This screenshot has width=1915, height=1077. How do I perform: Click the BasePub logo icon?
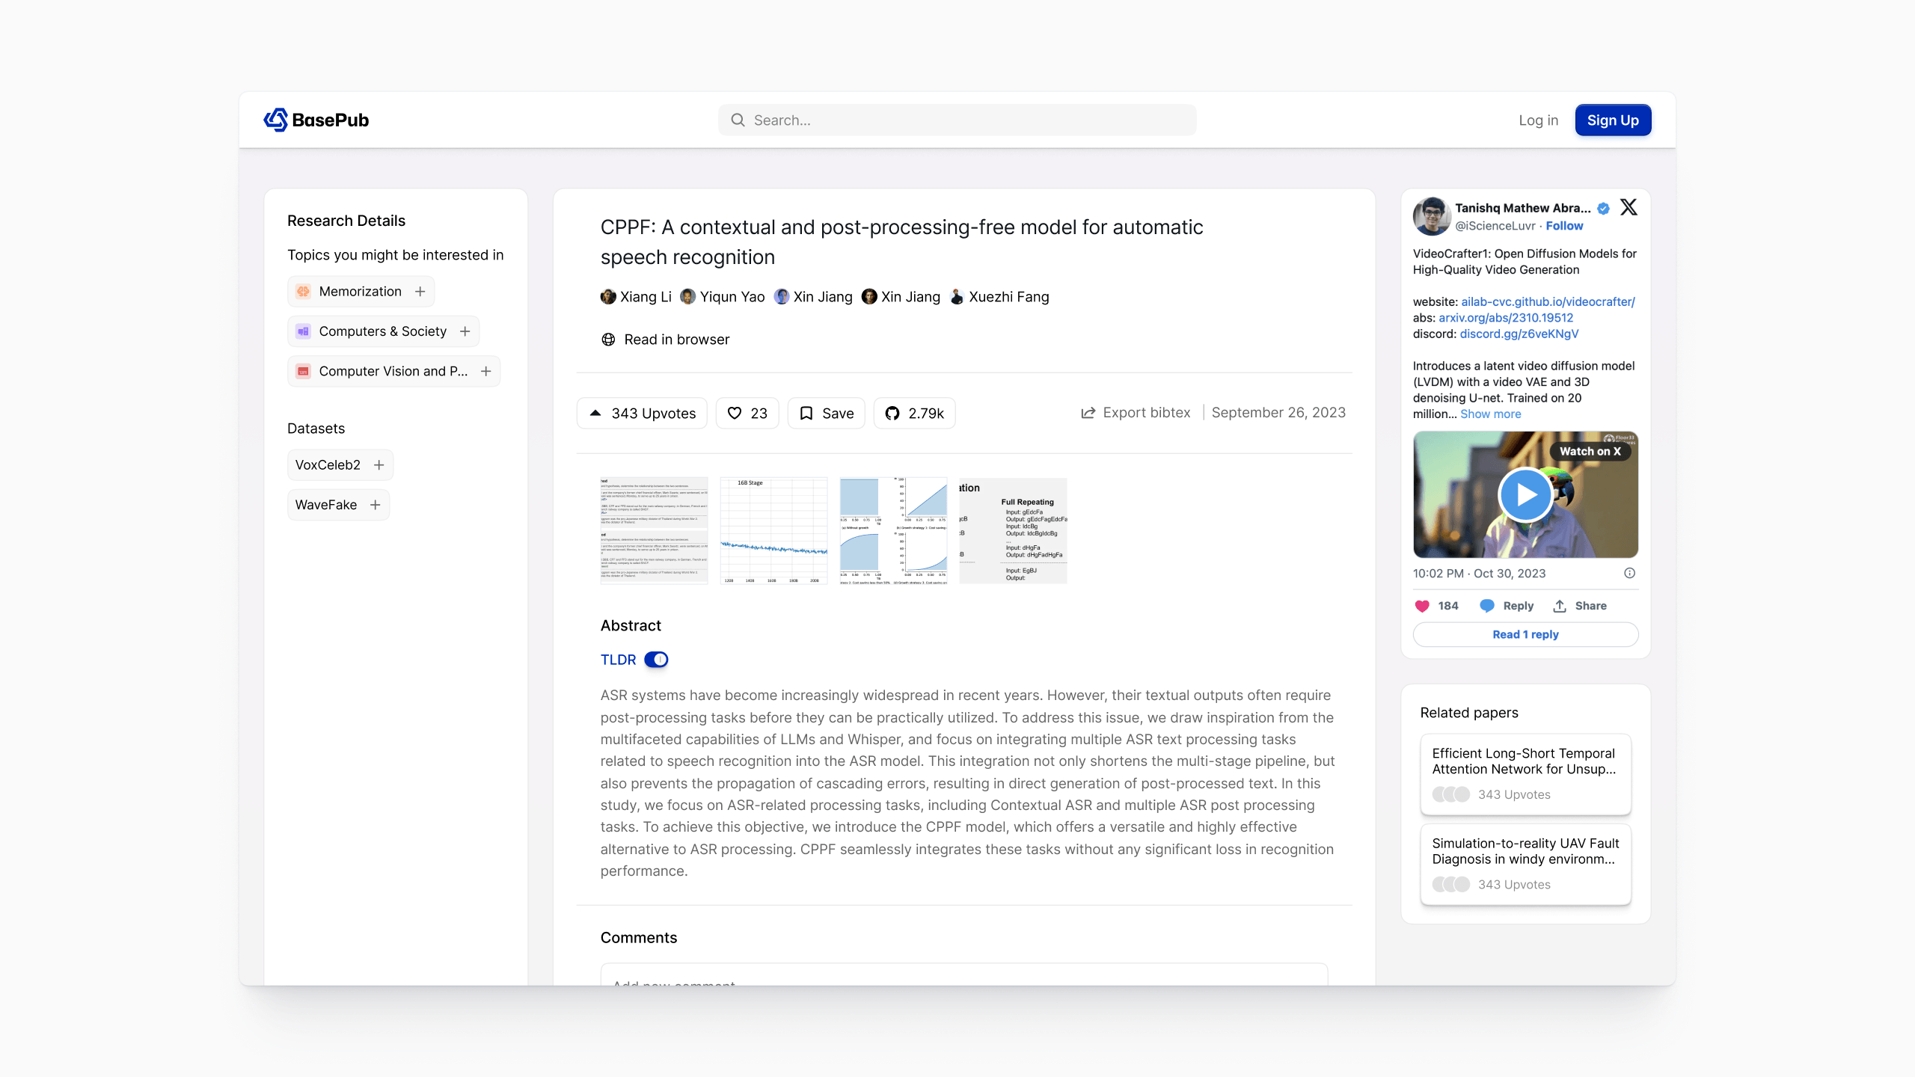pos(276,120)
